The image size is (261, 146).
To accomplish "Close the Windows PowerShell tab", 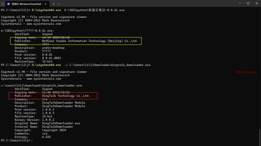I will pyautogui.click(x=45, y=4).
